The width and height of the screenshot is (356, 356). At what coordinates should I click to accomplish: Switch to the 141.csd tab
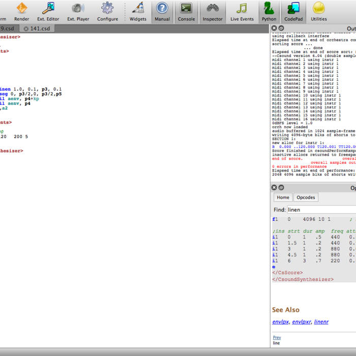coord(41,28)
